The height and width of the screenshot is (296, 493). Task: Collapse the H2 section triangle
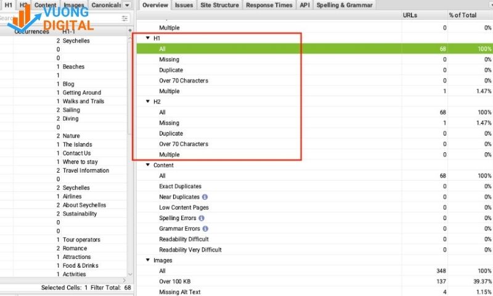(x=148, y=102)
